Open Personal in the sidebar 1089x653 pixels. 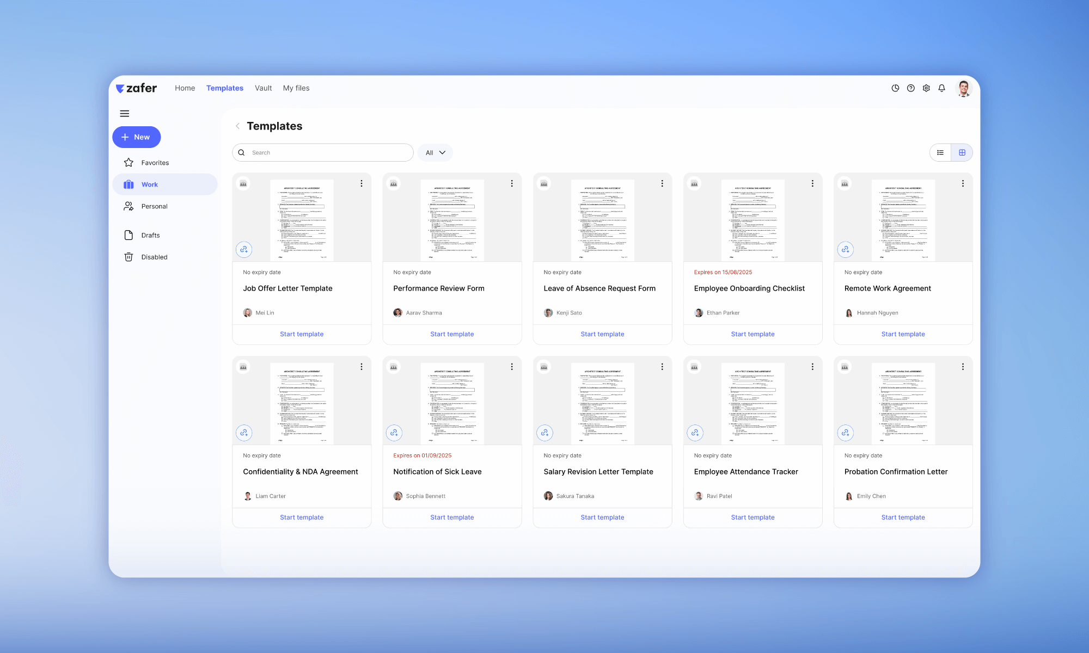click(165, 206)
